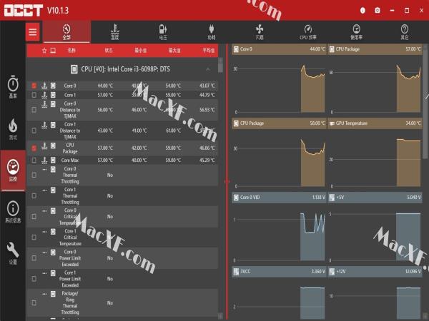The width and height of the screenshot is (429, 321).
Task: Click the 12.096 V +12V reading
Action: pos(413,272)
